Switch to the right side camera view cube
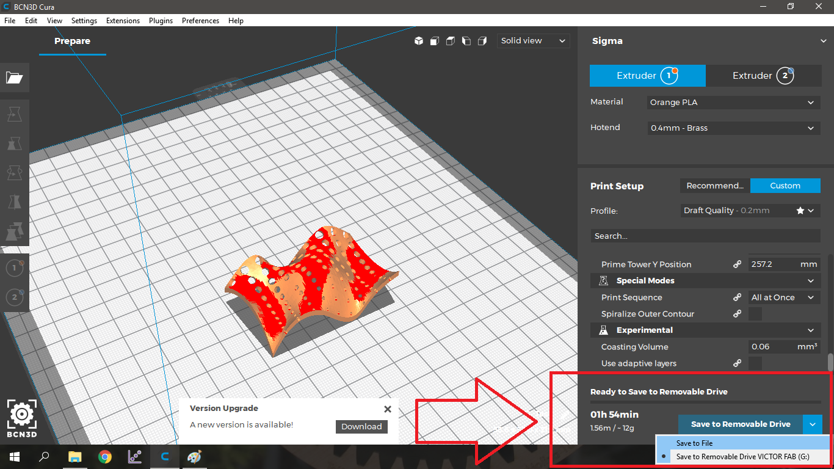Image resolution: width=834 pixels, height=469 pixels. tap(482, 41)
